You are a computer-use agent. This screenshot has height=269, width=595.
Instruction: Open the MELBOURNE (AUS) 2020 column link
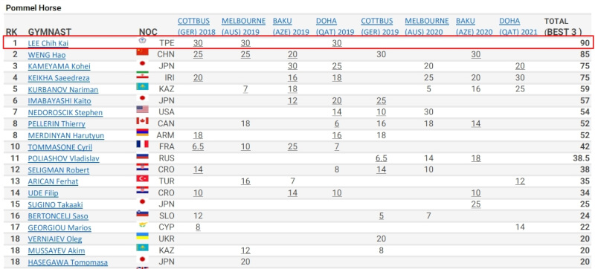pyautogui.click(x=427, y=27)
